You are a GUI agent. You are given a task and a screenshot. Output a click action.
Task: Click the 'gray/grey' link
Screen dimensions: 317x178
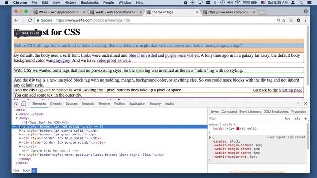62,60
